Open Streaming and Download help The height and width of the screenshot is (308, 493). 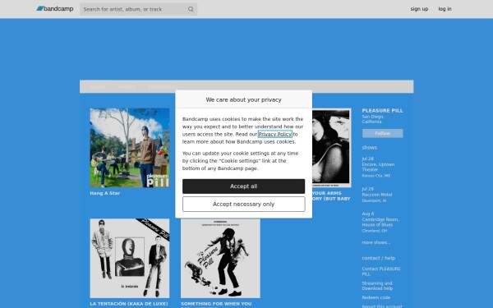click(377, 286)
